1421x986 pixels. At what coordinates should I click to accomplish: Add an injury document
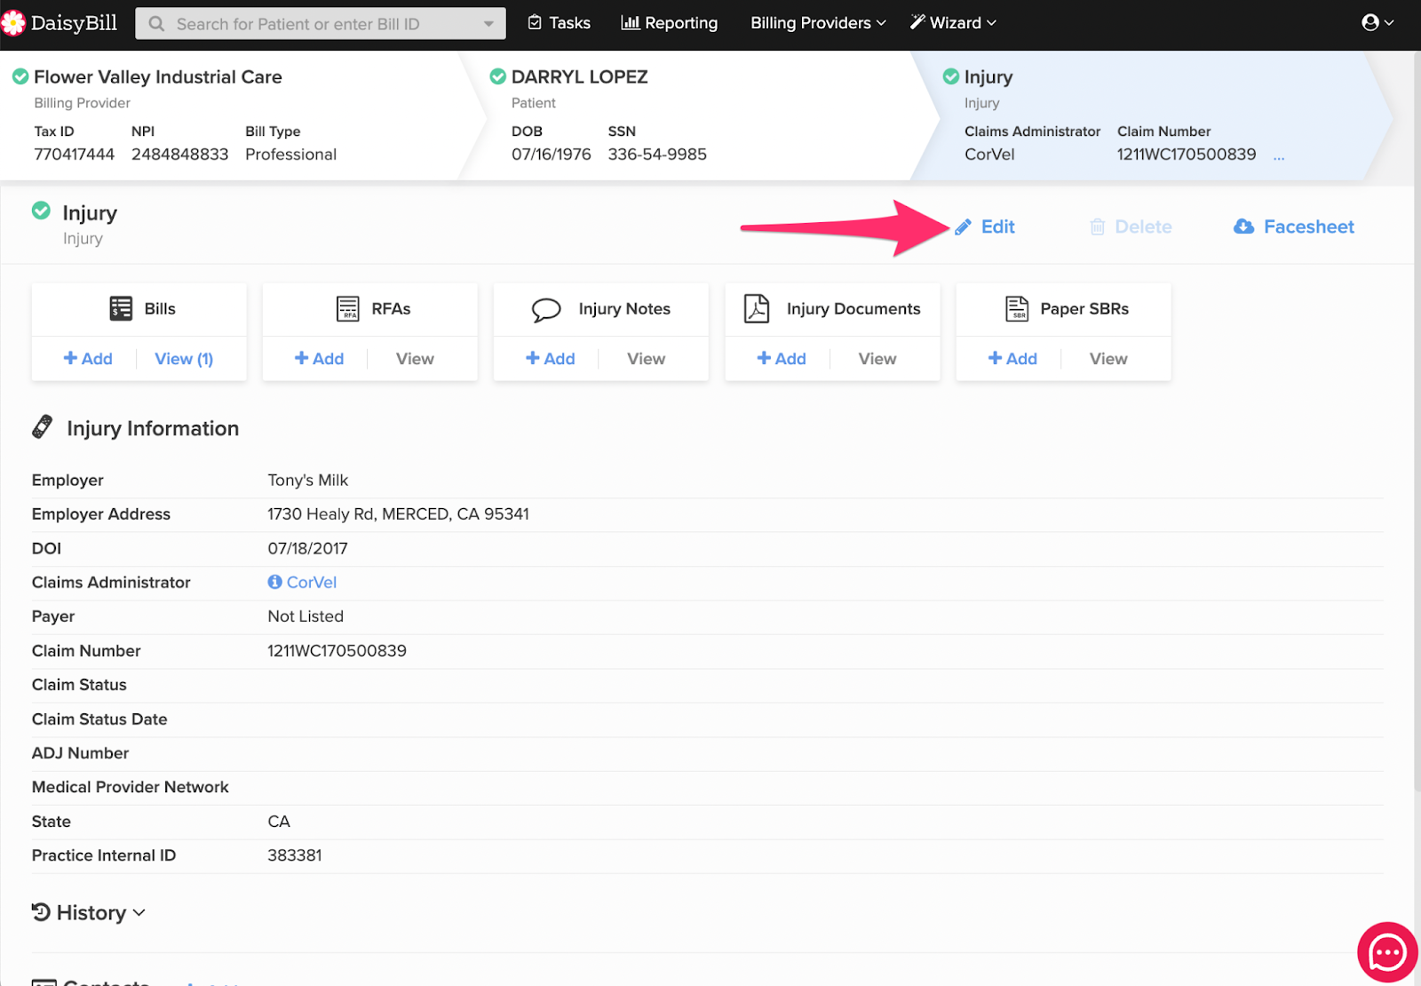coord(782,359)
